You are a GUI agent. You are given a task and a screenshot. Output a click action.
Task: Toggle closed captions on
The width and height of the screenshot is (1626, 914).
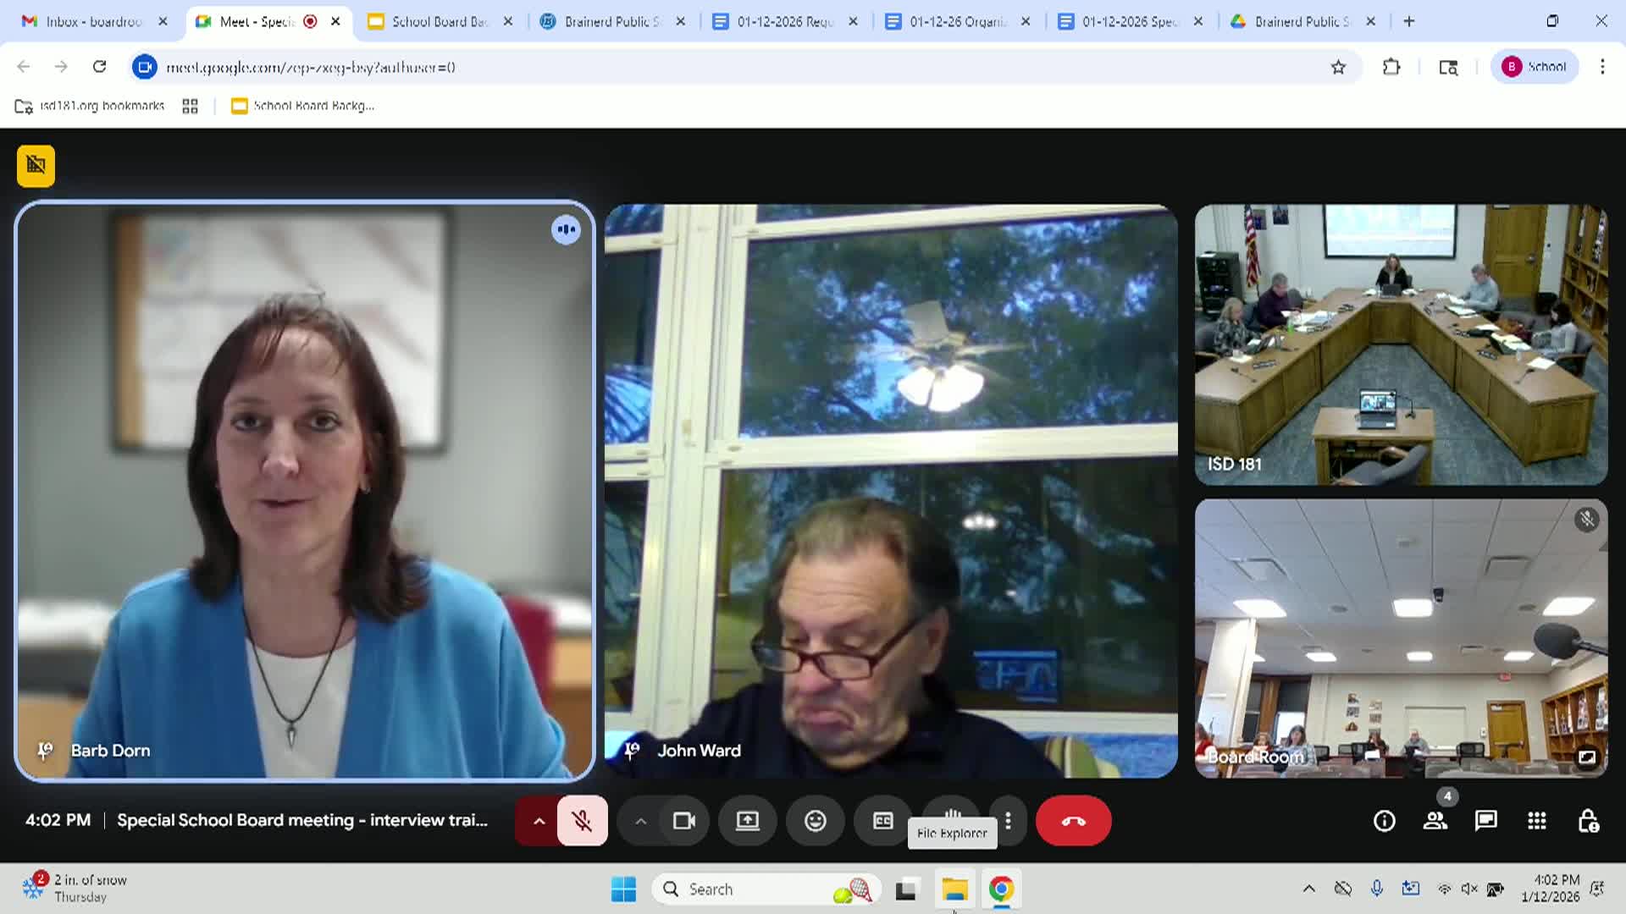pyautogui.click(x=882, y=821)
